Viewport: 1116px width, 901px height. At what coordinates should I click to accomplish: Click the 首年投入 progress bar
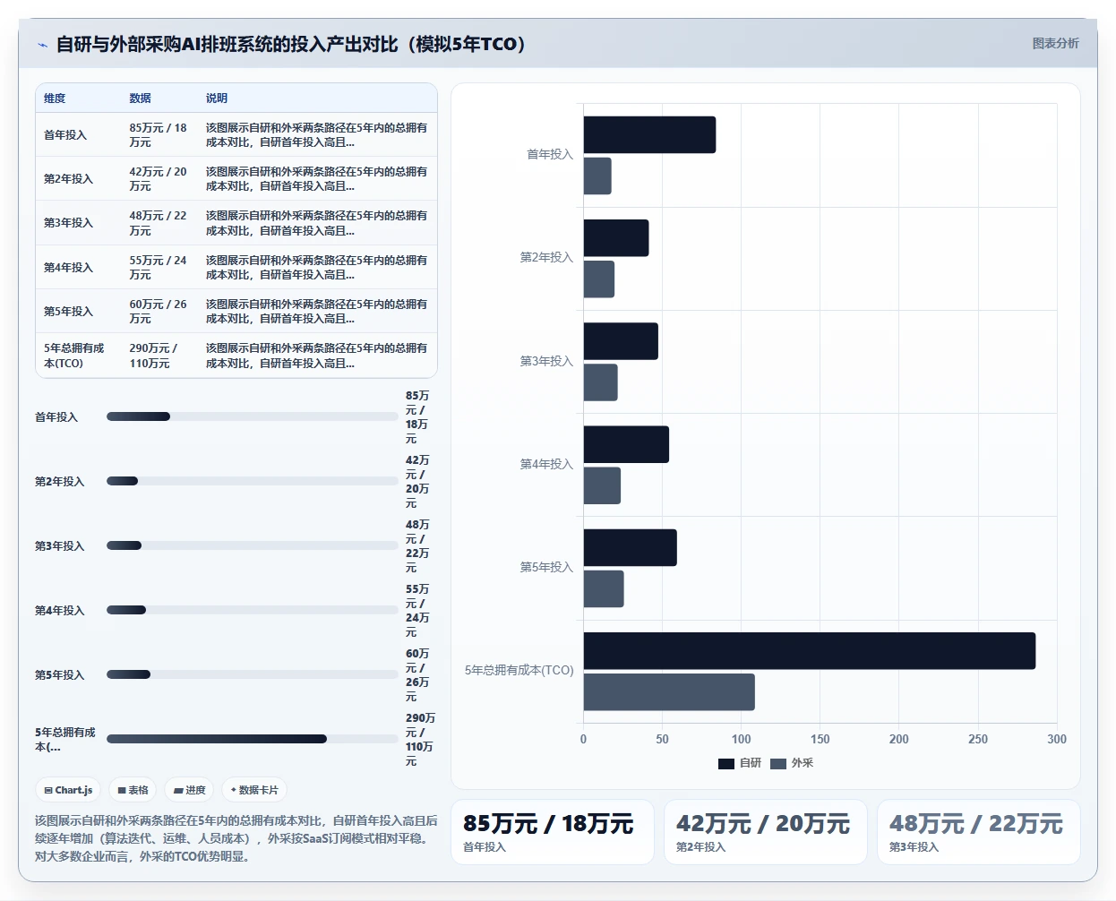[x=252, y=416]
